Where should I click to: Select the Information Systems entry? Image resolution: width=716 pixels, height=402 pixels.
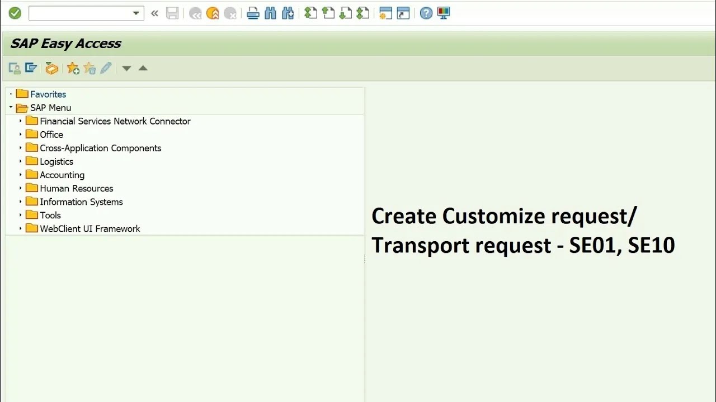coord(81,202)
